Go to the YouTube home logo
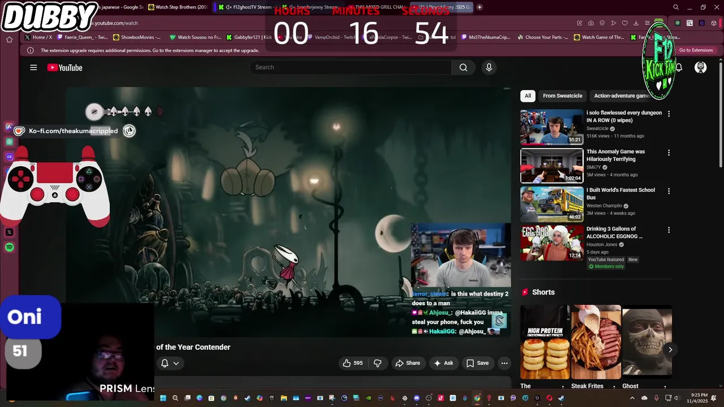This screenshot has width=724, height=407. coord(64,68)
